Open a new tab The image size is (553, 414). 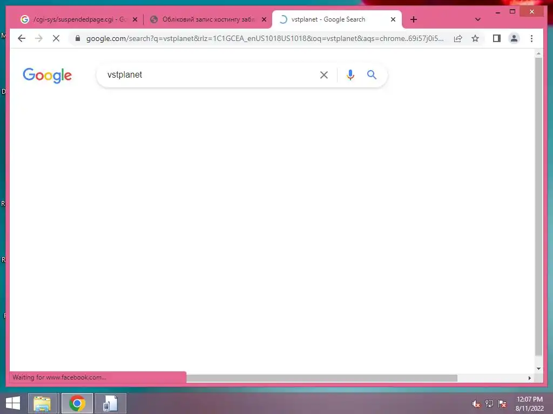coord(414,19)
